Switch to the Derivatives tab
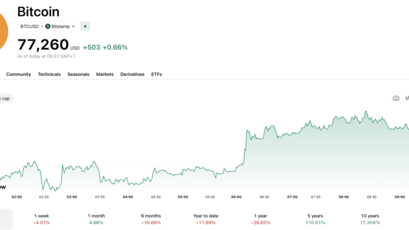The width and height of the screenshot is (409, 230). (x=132, y=74)
